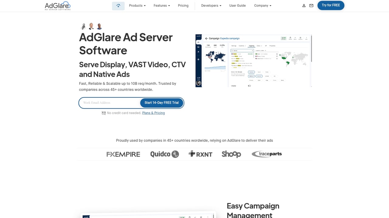Click the leftmost customer avatar photo
The width and height of the screenshot is (389, 218).
pyautogui.click(x=83, y=26)
